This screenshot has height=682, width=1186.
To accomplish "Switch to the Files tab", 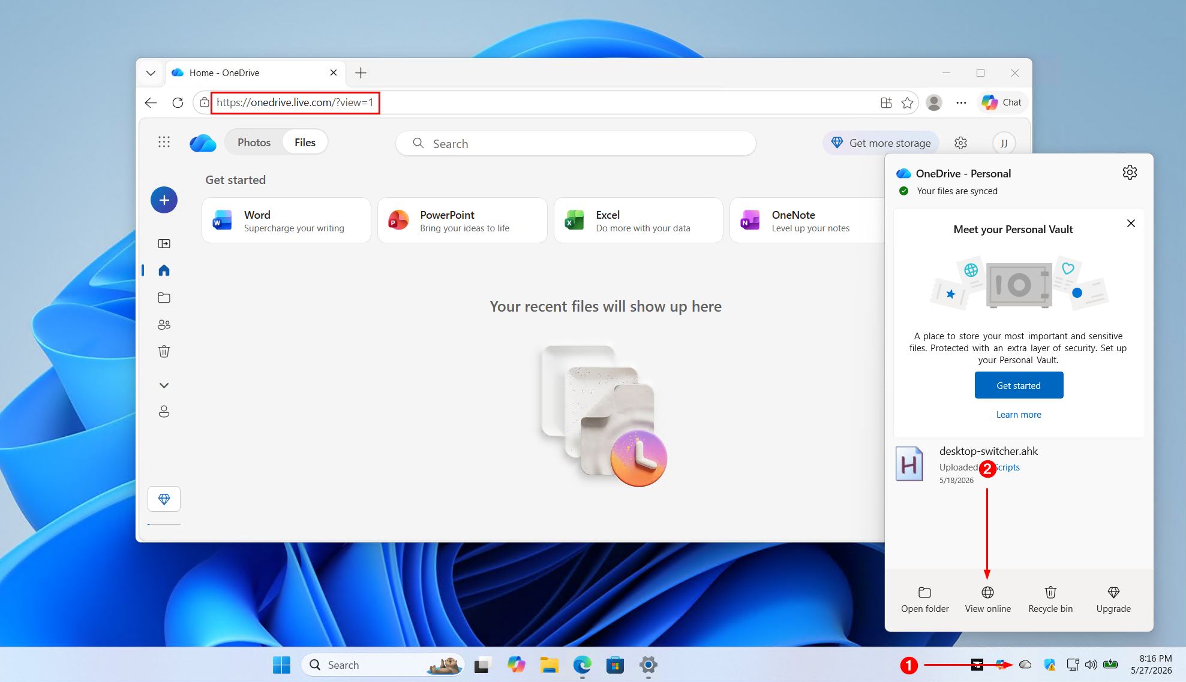I will click(305, 143).
